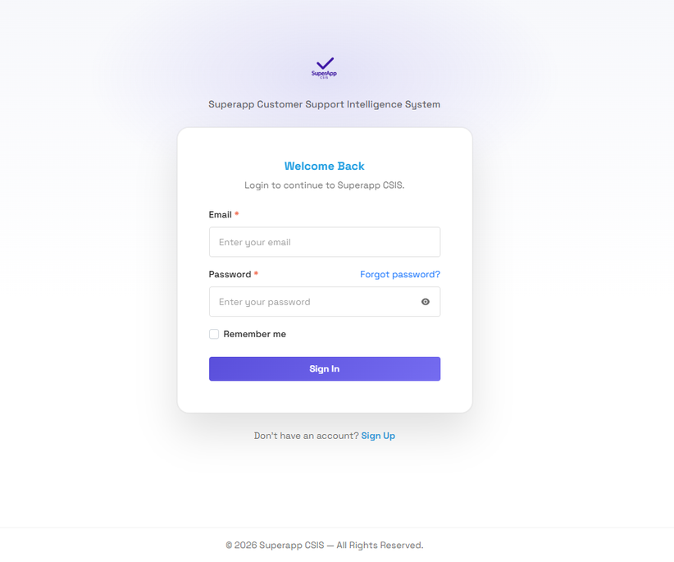Click 'Enter your email' placeholder text
Screen dimensions: 674x562
click(255, 242)
